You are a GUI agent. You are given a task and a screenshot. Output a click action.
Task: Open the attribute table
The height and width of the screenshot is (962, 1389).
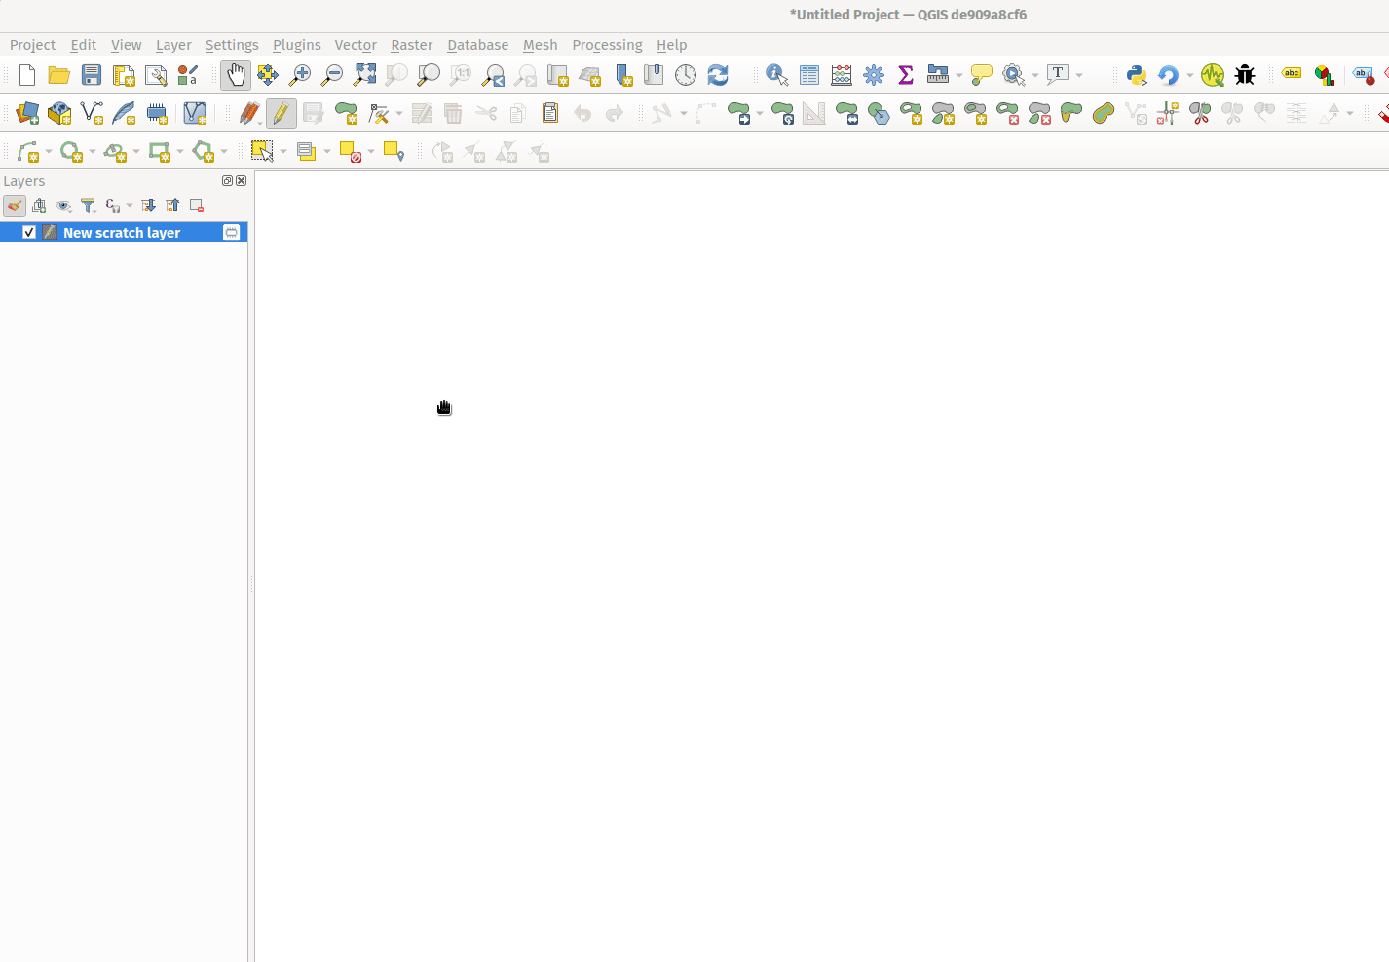(808, 75)
